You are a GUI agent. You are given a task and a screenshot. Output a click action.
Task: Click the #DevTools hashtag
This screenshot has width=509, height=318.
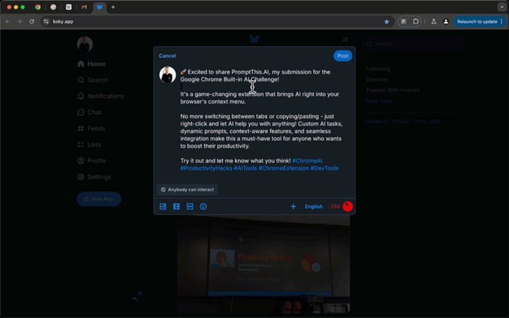pos(325,168)
